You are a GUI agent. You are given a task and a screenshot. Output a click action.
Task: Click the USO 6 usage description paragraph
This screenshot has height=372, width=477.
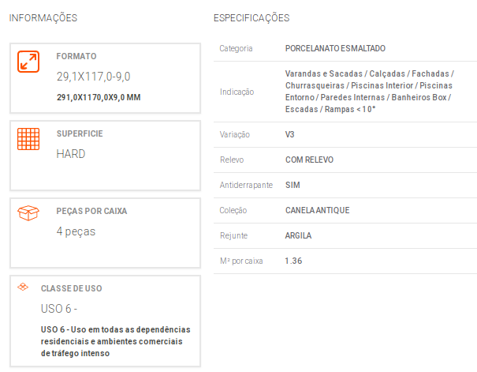(x=116, y=341)
